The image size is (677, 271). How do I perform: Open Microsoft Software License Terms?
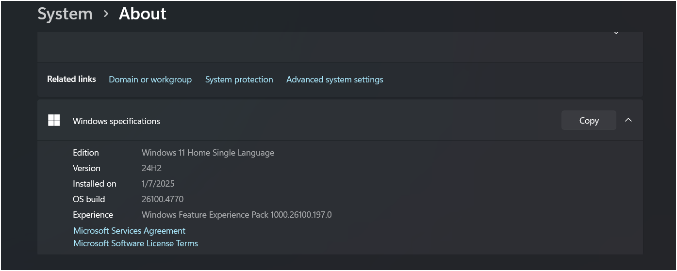[x=135, y=243]
